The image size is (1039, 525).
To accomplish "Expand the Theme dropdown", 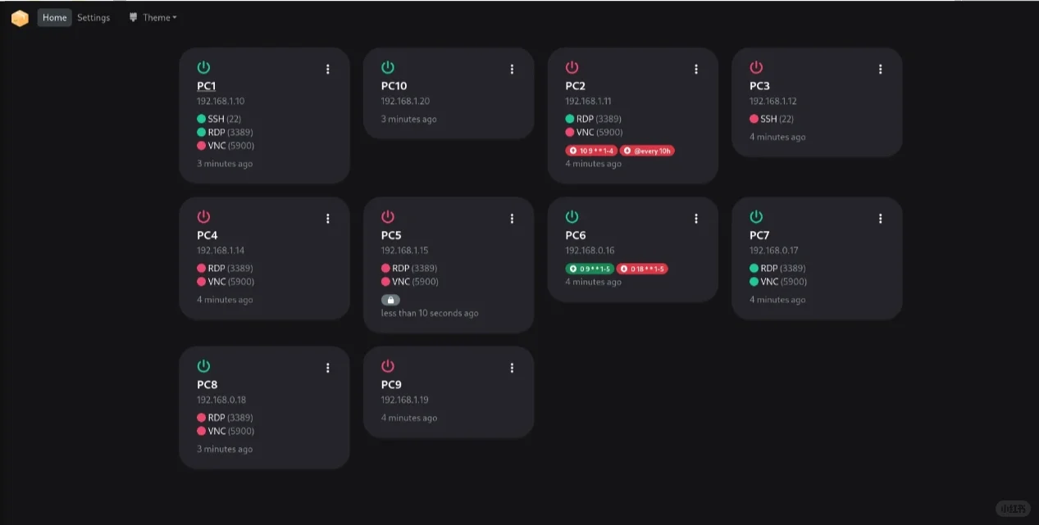I will 153,17.
